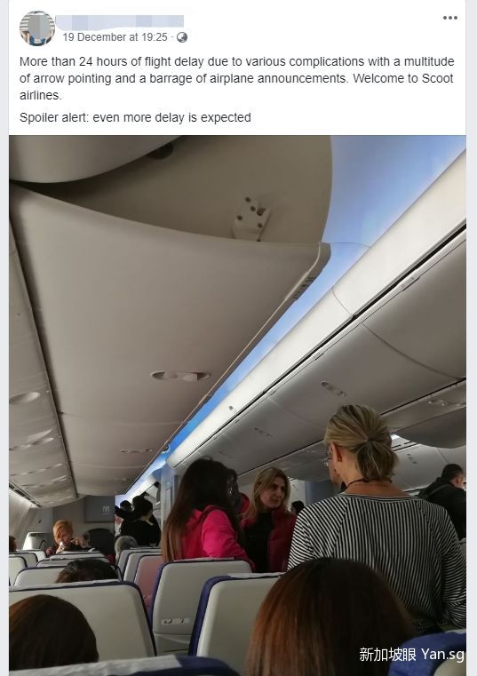Click the 'More than 24 hours' post text

coord(236,78)
